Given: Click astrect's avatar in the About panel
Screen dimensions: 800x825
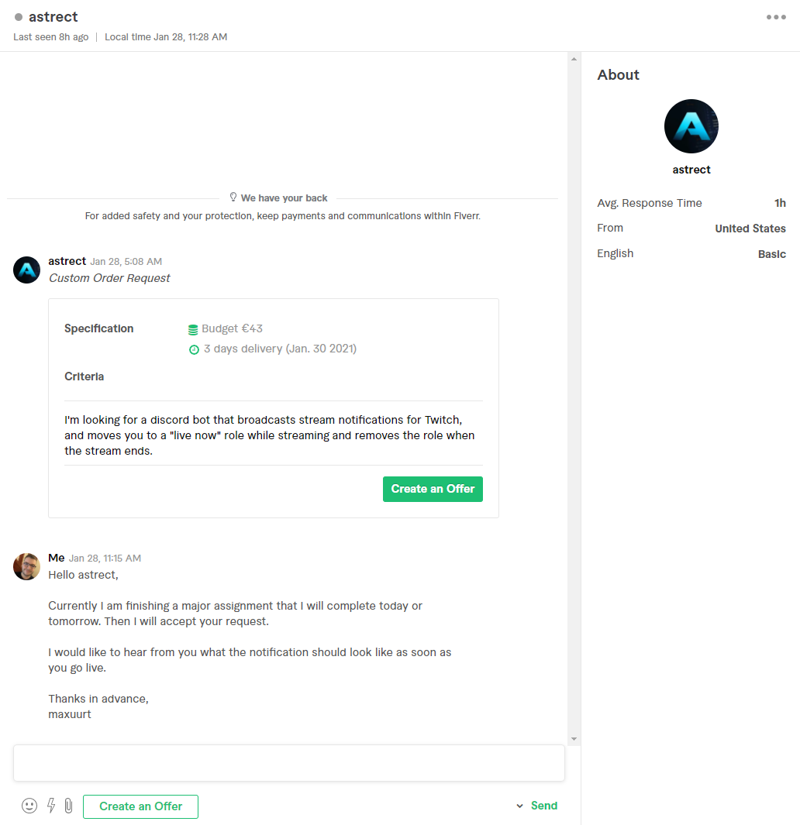Looking at the screenshot, I should pyautogui.click(x=691, y=126).
